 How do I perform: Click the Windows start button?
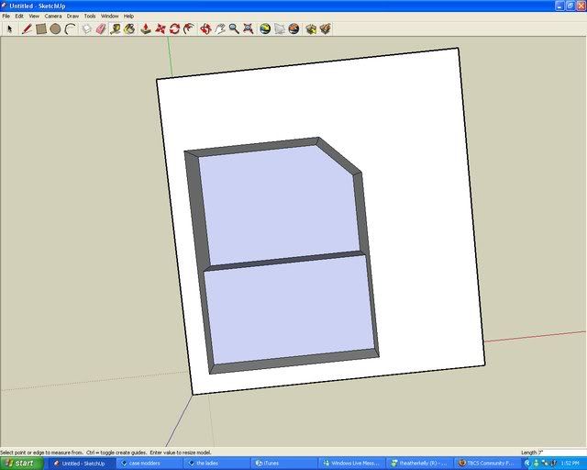tap(22, 464)
